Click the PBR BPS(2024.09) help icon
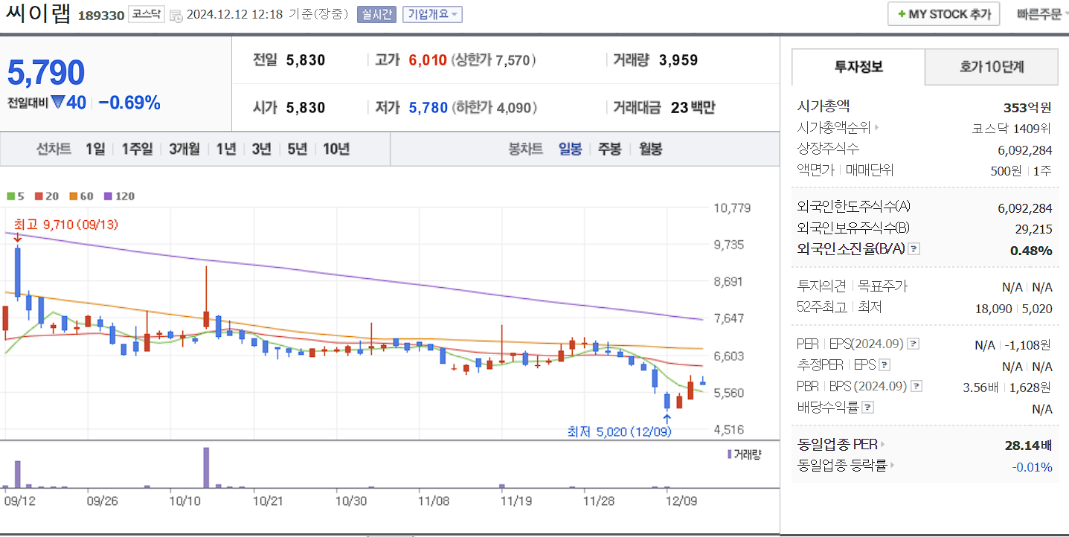The height and width of the screenshot is (537, 1069). [915, 385]
